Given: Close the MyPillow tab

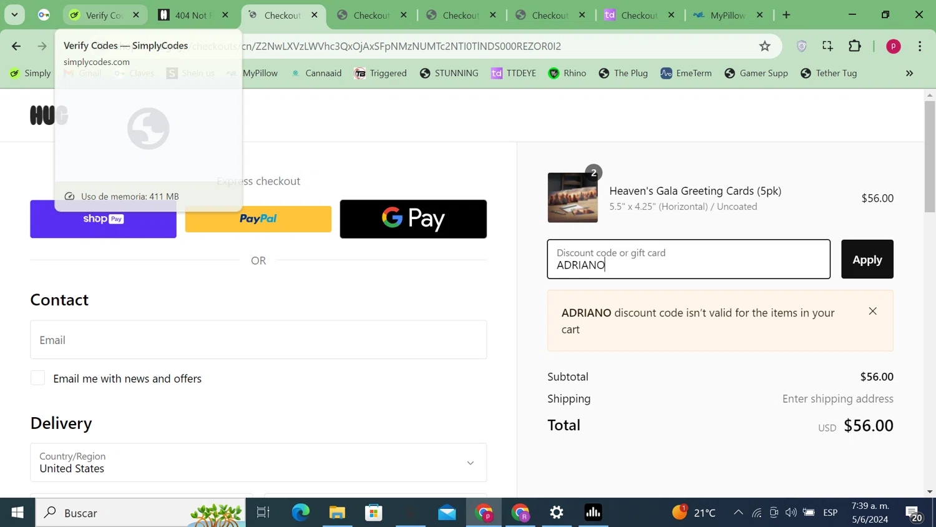Looking at the screenshot, I should click(x=759, y=15).
